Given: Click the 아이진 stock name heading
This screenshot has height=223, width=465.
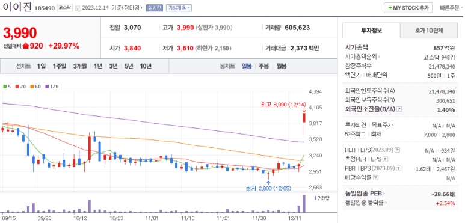Looking at the screenshot, I should click(17, 7).
